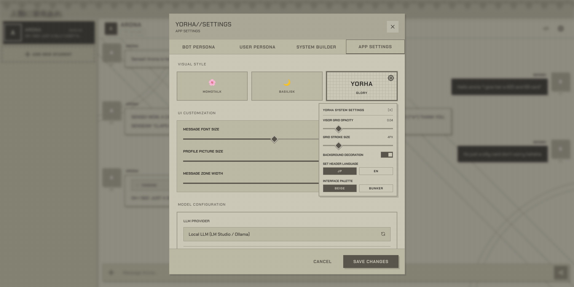Toggle the Background Decoration switch
This screenshot has width=574, height=287.
[x=387, y=155]
